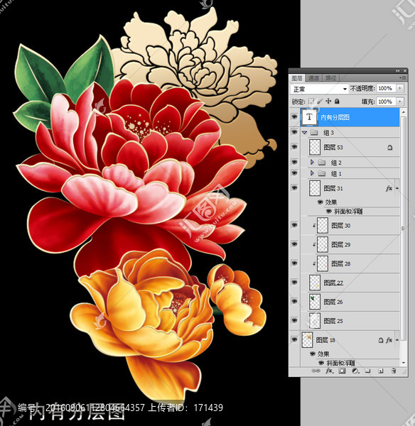Hide the 内有分层图 text layer
Screen dimensions: 415x426
click(294, 117)
